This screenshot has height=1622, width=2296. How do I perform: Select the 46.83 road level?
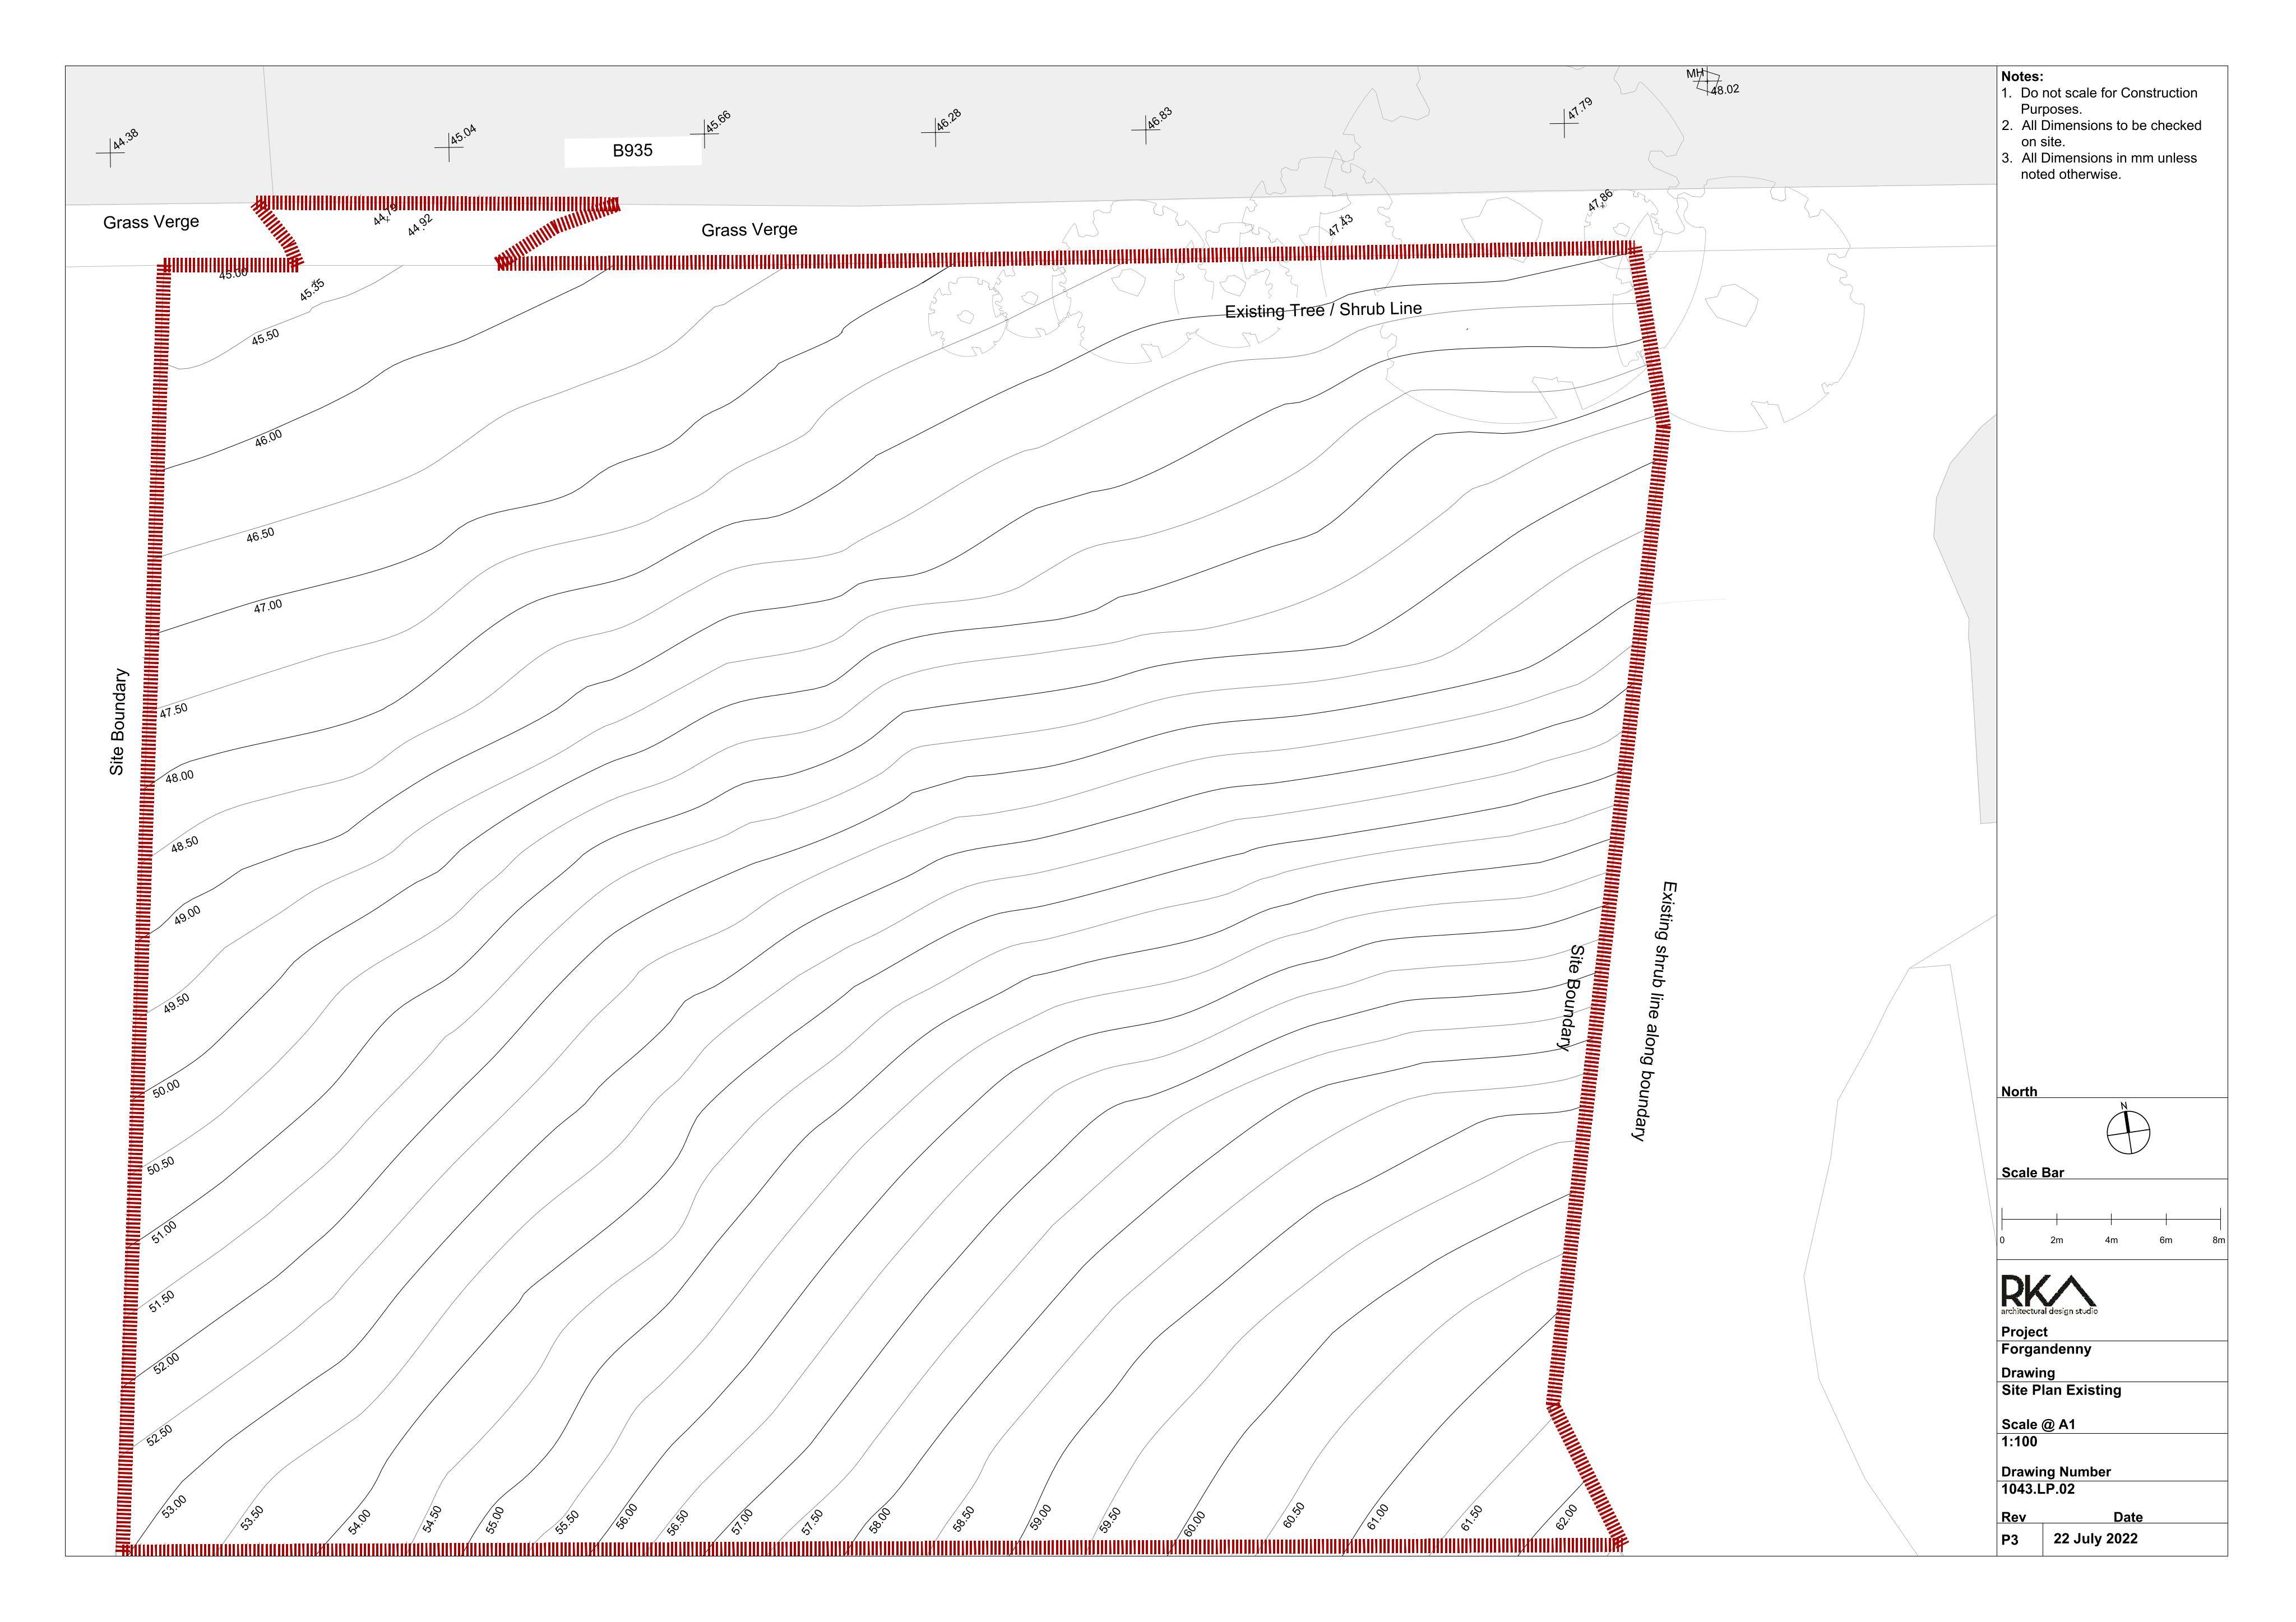[1159, 118]
